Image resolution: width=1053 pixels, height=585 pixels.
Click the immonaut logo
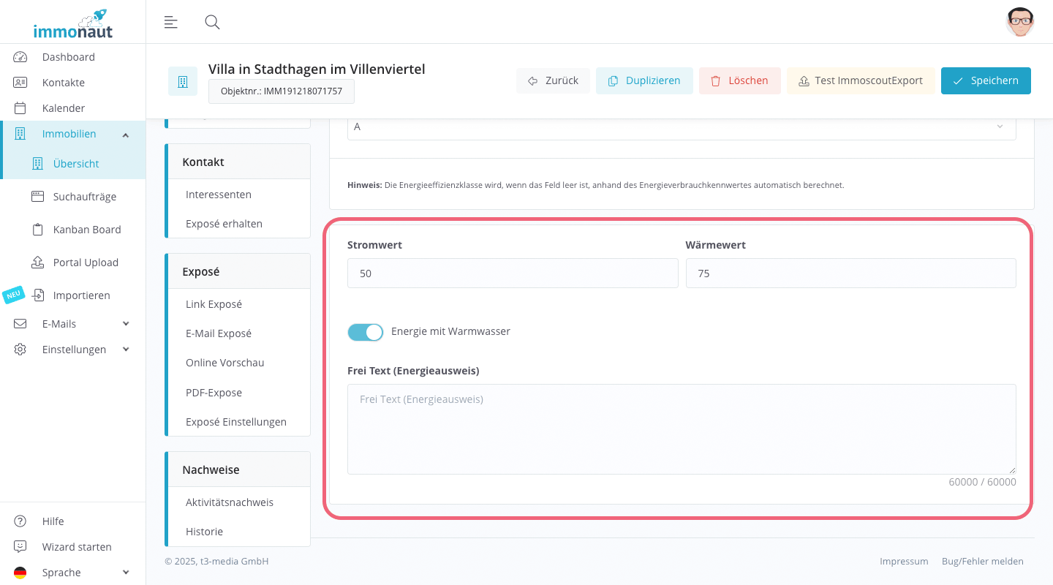(x=73, y=23)
